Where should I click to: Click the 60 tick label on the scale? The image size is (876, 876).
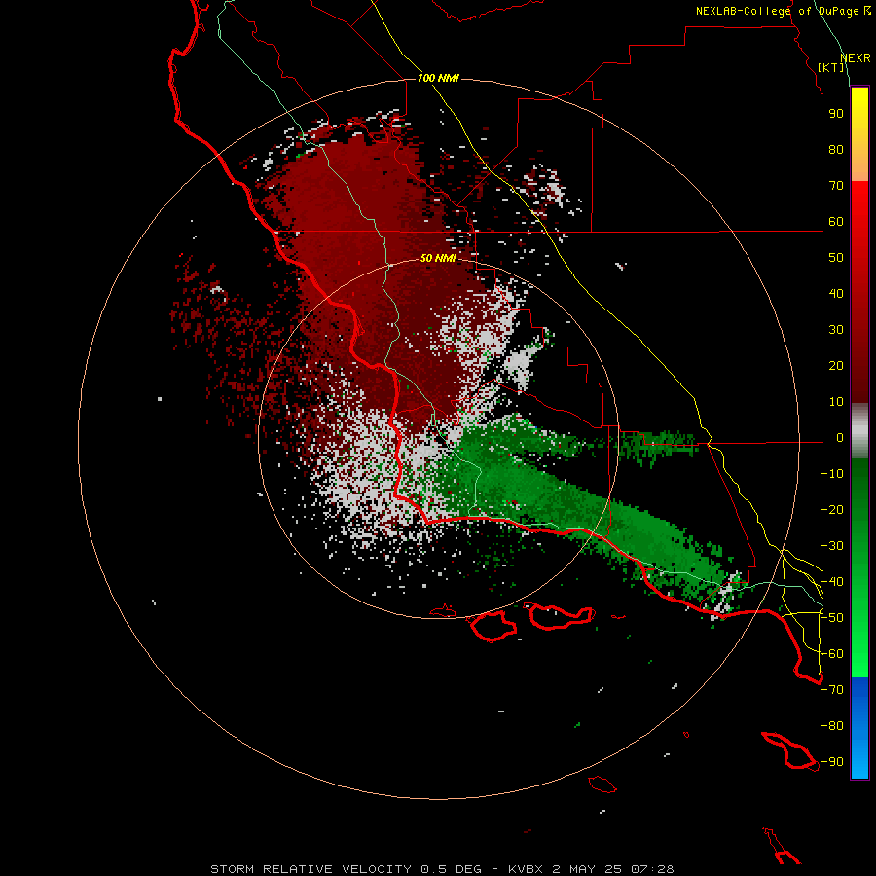836,222
